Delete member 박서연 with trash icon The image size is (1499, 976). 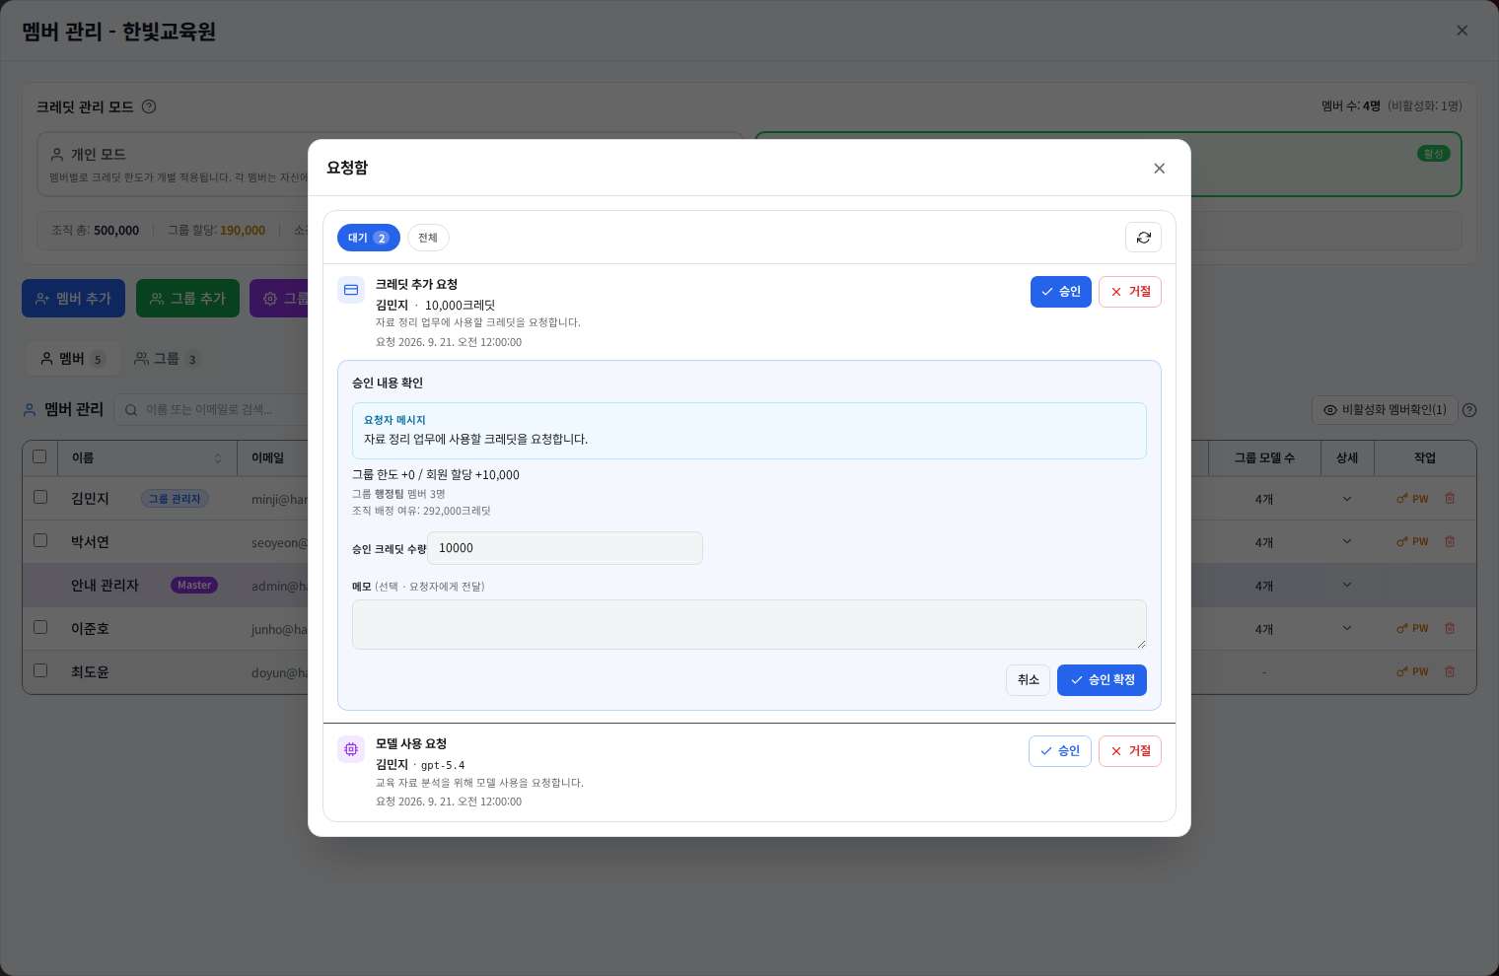pos(1450,542)
